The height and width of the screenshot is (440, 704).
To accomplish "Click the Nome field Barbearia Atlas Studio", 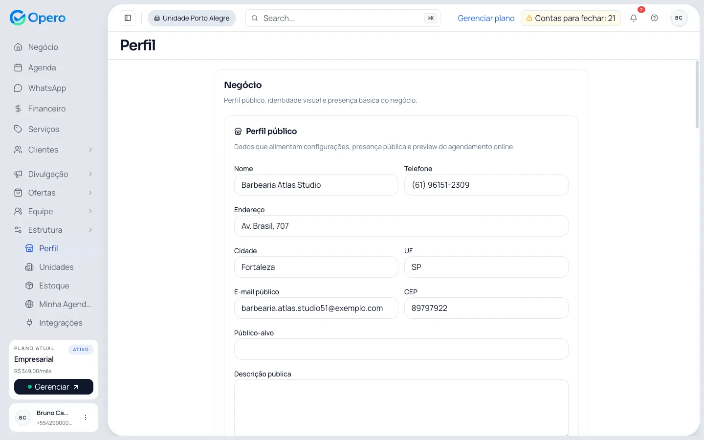I will [x=316, y=185].
